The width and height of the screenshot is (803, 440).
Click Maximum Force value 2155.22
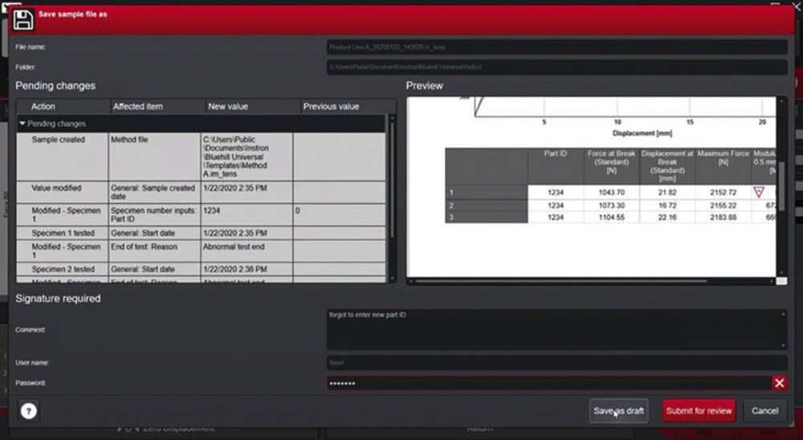tap(724, 206)
